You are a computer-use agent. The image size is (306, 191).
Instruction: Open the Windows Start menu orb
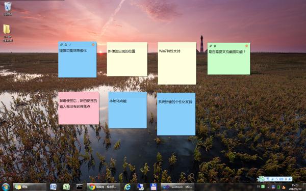(6, 187)
